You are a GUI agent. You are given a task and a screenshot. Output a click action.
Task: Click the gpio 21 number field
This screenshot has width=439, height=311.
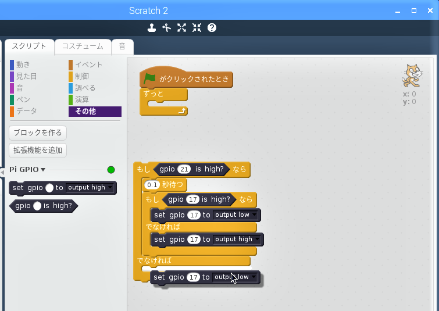pos(184,169)
